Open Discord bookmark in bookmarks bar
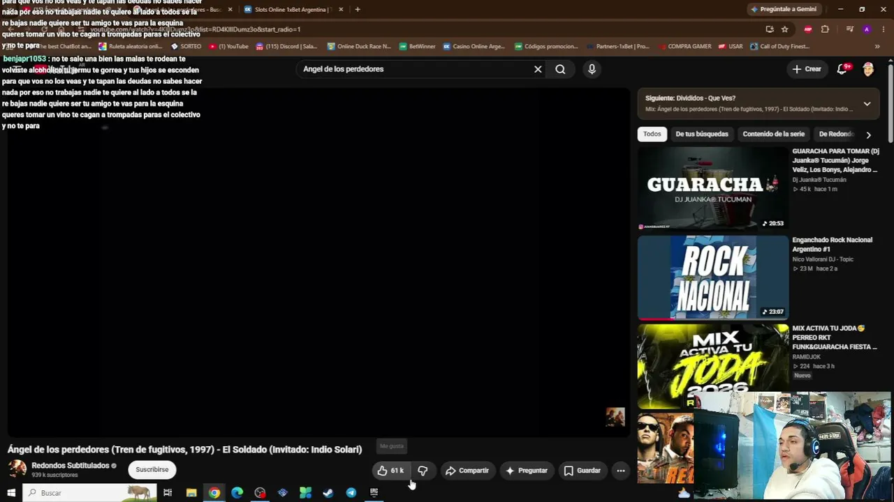 click(287, 47)
